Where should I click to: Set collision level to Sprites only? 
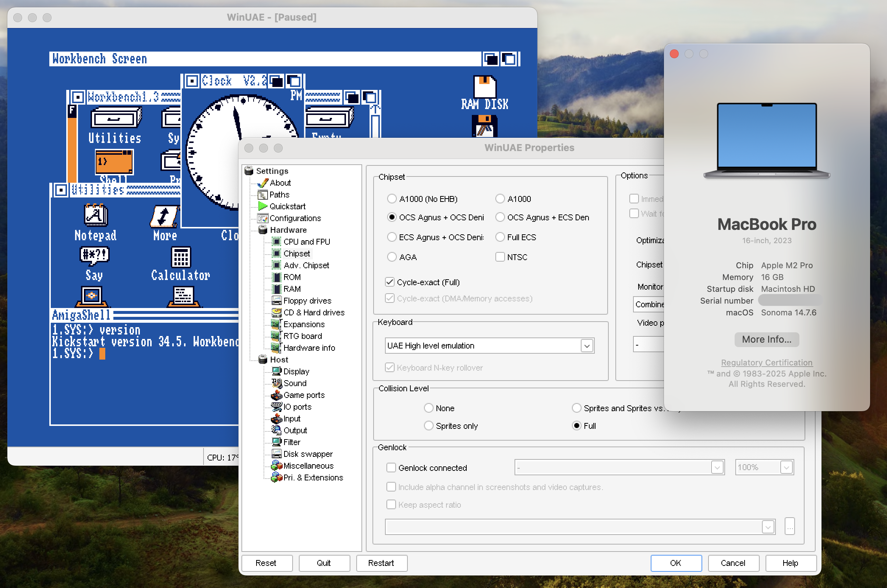pyautogui.click(x=428, y=426)
